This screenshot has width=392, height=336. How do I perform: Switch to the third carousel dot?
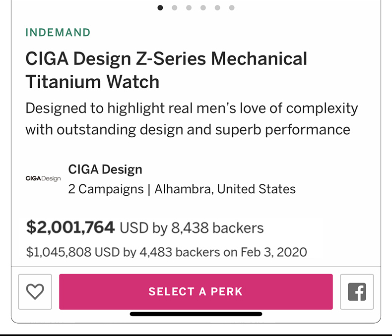tap(189, 7)
